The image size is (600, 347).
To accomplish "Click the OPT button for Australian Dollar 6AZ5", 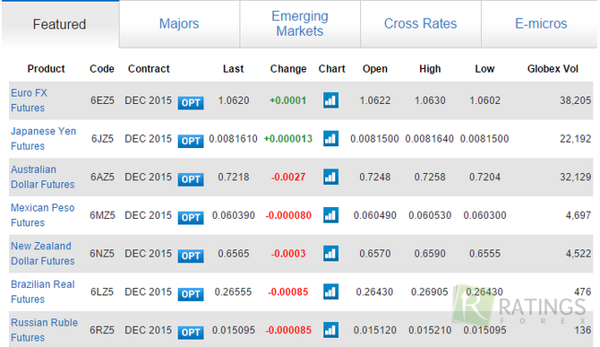I will [191, 179].
